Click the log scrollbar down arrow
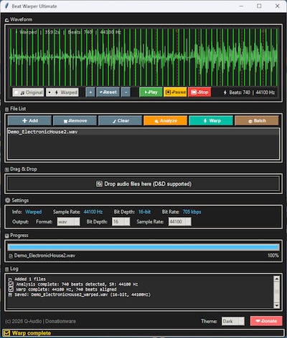The image size is (287, 338). [x=277, y=305]
